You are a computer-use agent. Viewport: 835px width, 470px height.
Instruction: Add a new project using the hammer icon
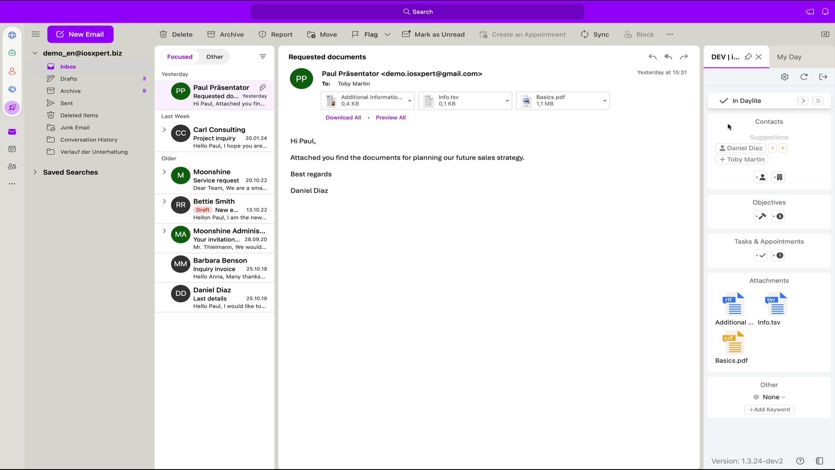point(760,216)
